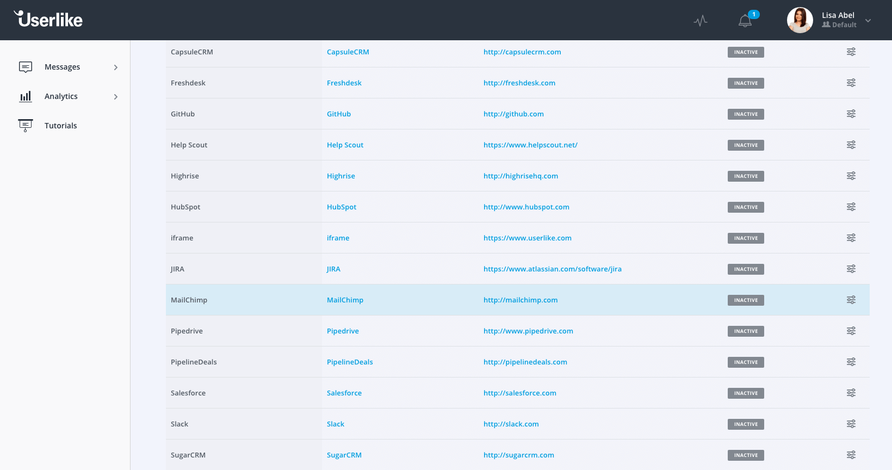Open the notifications bell
Image resolution: width=892 pixels, height=470 pixels.
(x=745, y=21)
